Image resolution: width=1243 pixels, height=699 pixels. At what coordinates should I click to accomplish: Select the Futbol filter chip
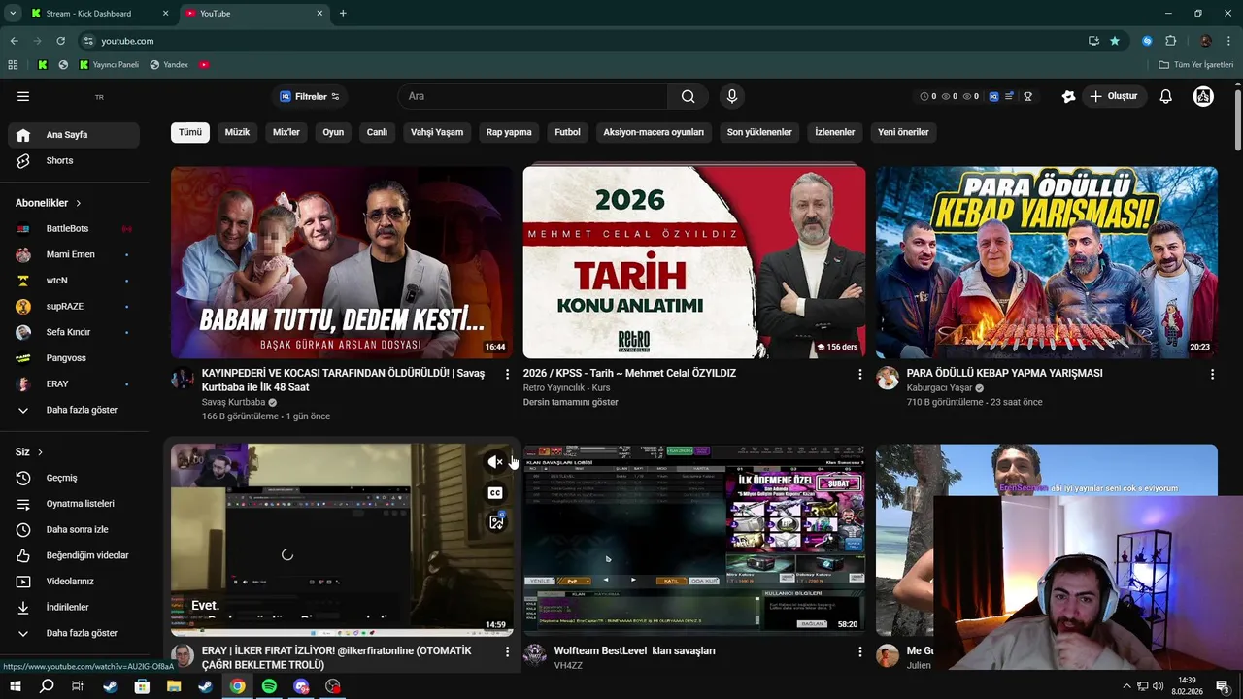pos(567,132)
